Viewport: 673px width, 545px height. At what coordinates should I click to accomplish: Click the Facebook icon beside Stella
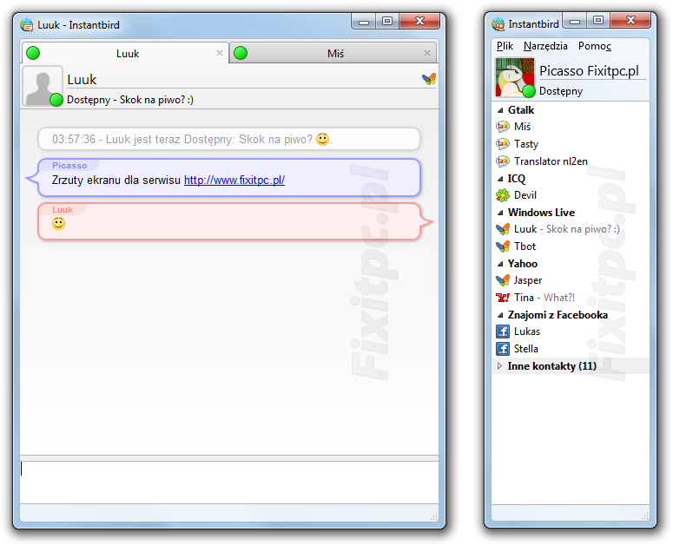click(x=502, y=349)
